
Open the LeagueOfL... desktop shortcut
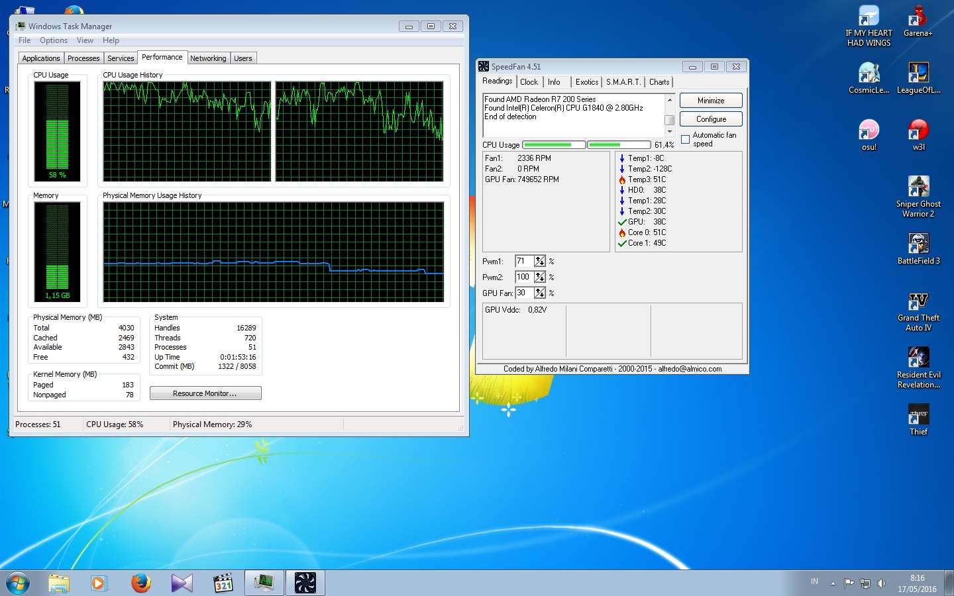click(918, 78)
